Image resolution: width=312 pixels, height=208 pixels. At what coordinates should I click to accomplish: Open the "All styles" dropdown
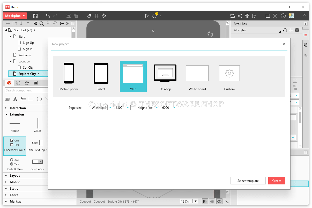point(256,30)
